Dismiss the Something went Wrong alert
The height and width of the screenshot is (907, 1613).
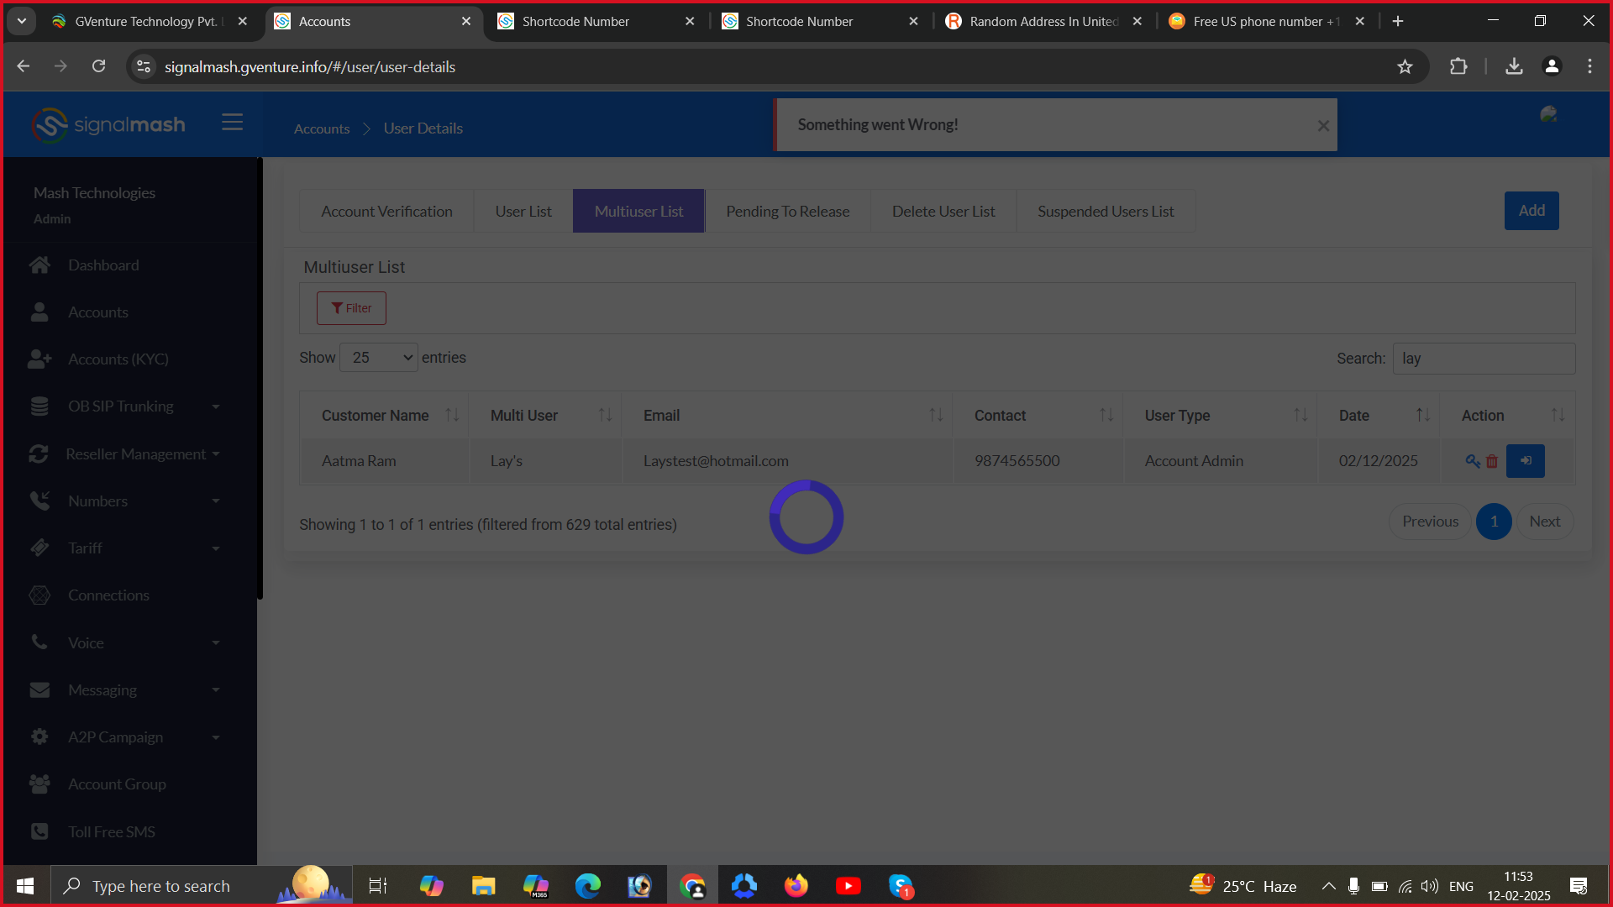pyautogui.click(x=1323, y=126)
